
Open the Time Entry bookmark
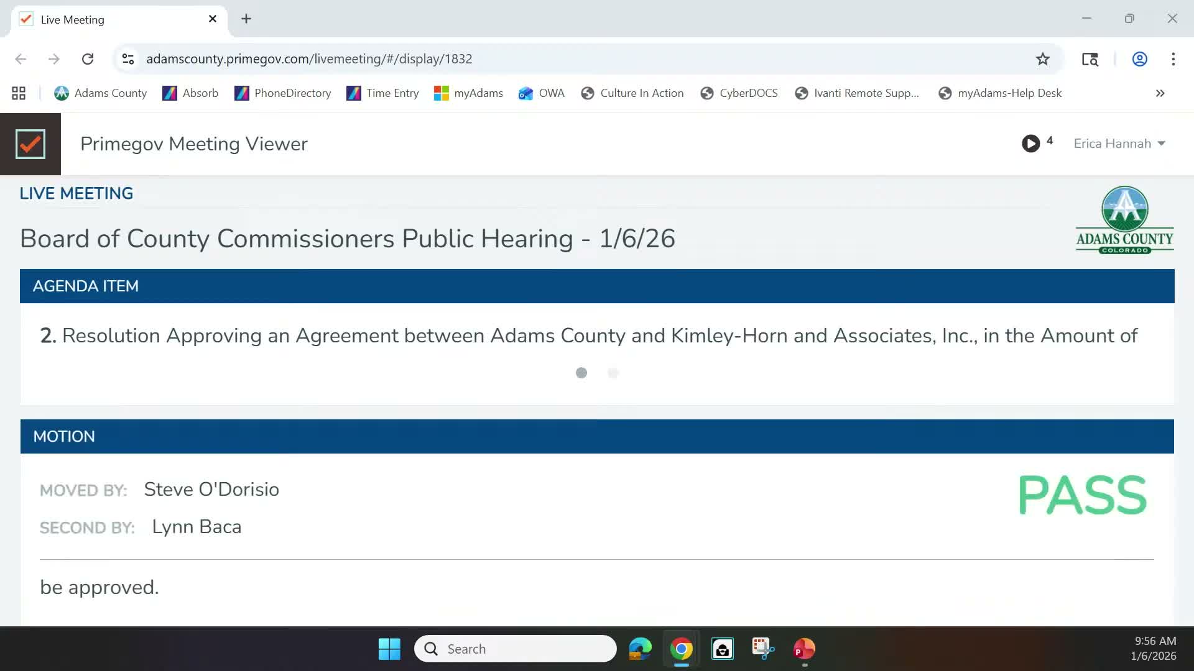[x=382, y=93]
